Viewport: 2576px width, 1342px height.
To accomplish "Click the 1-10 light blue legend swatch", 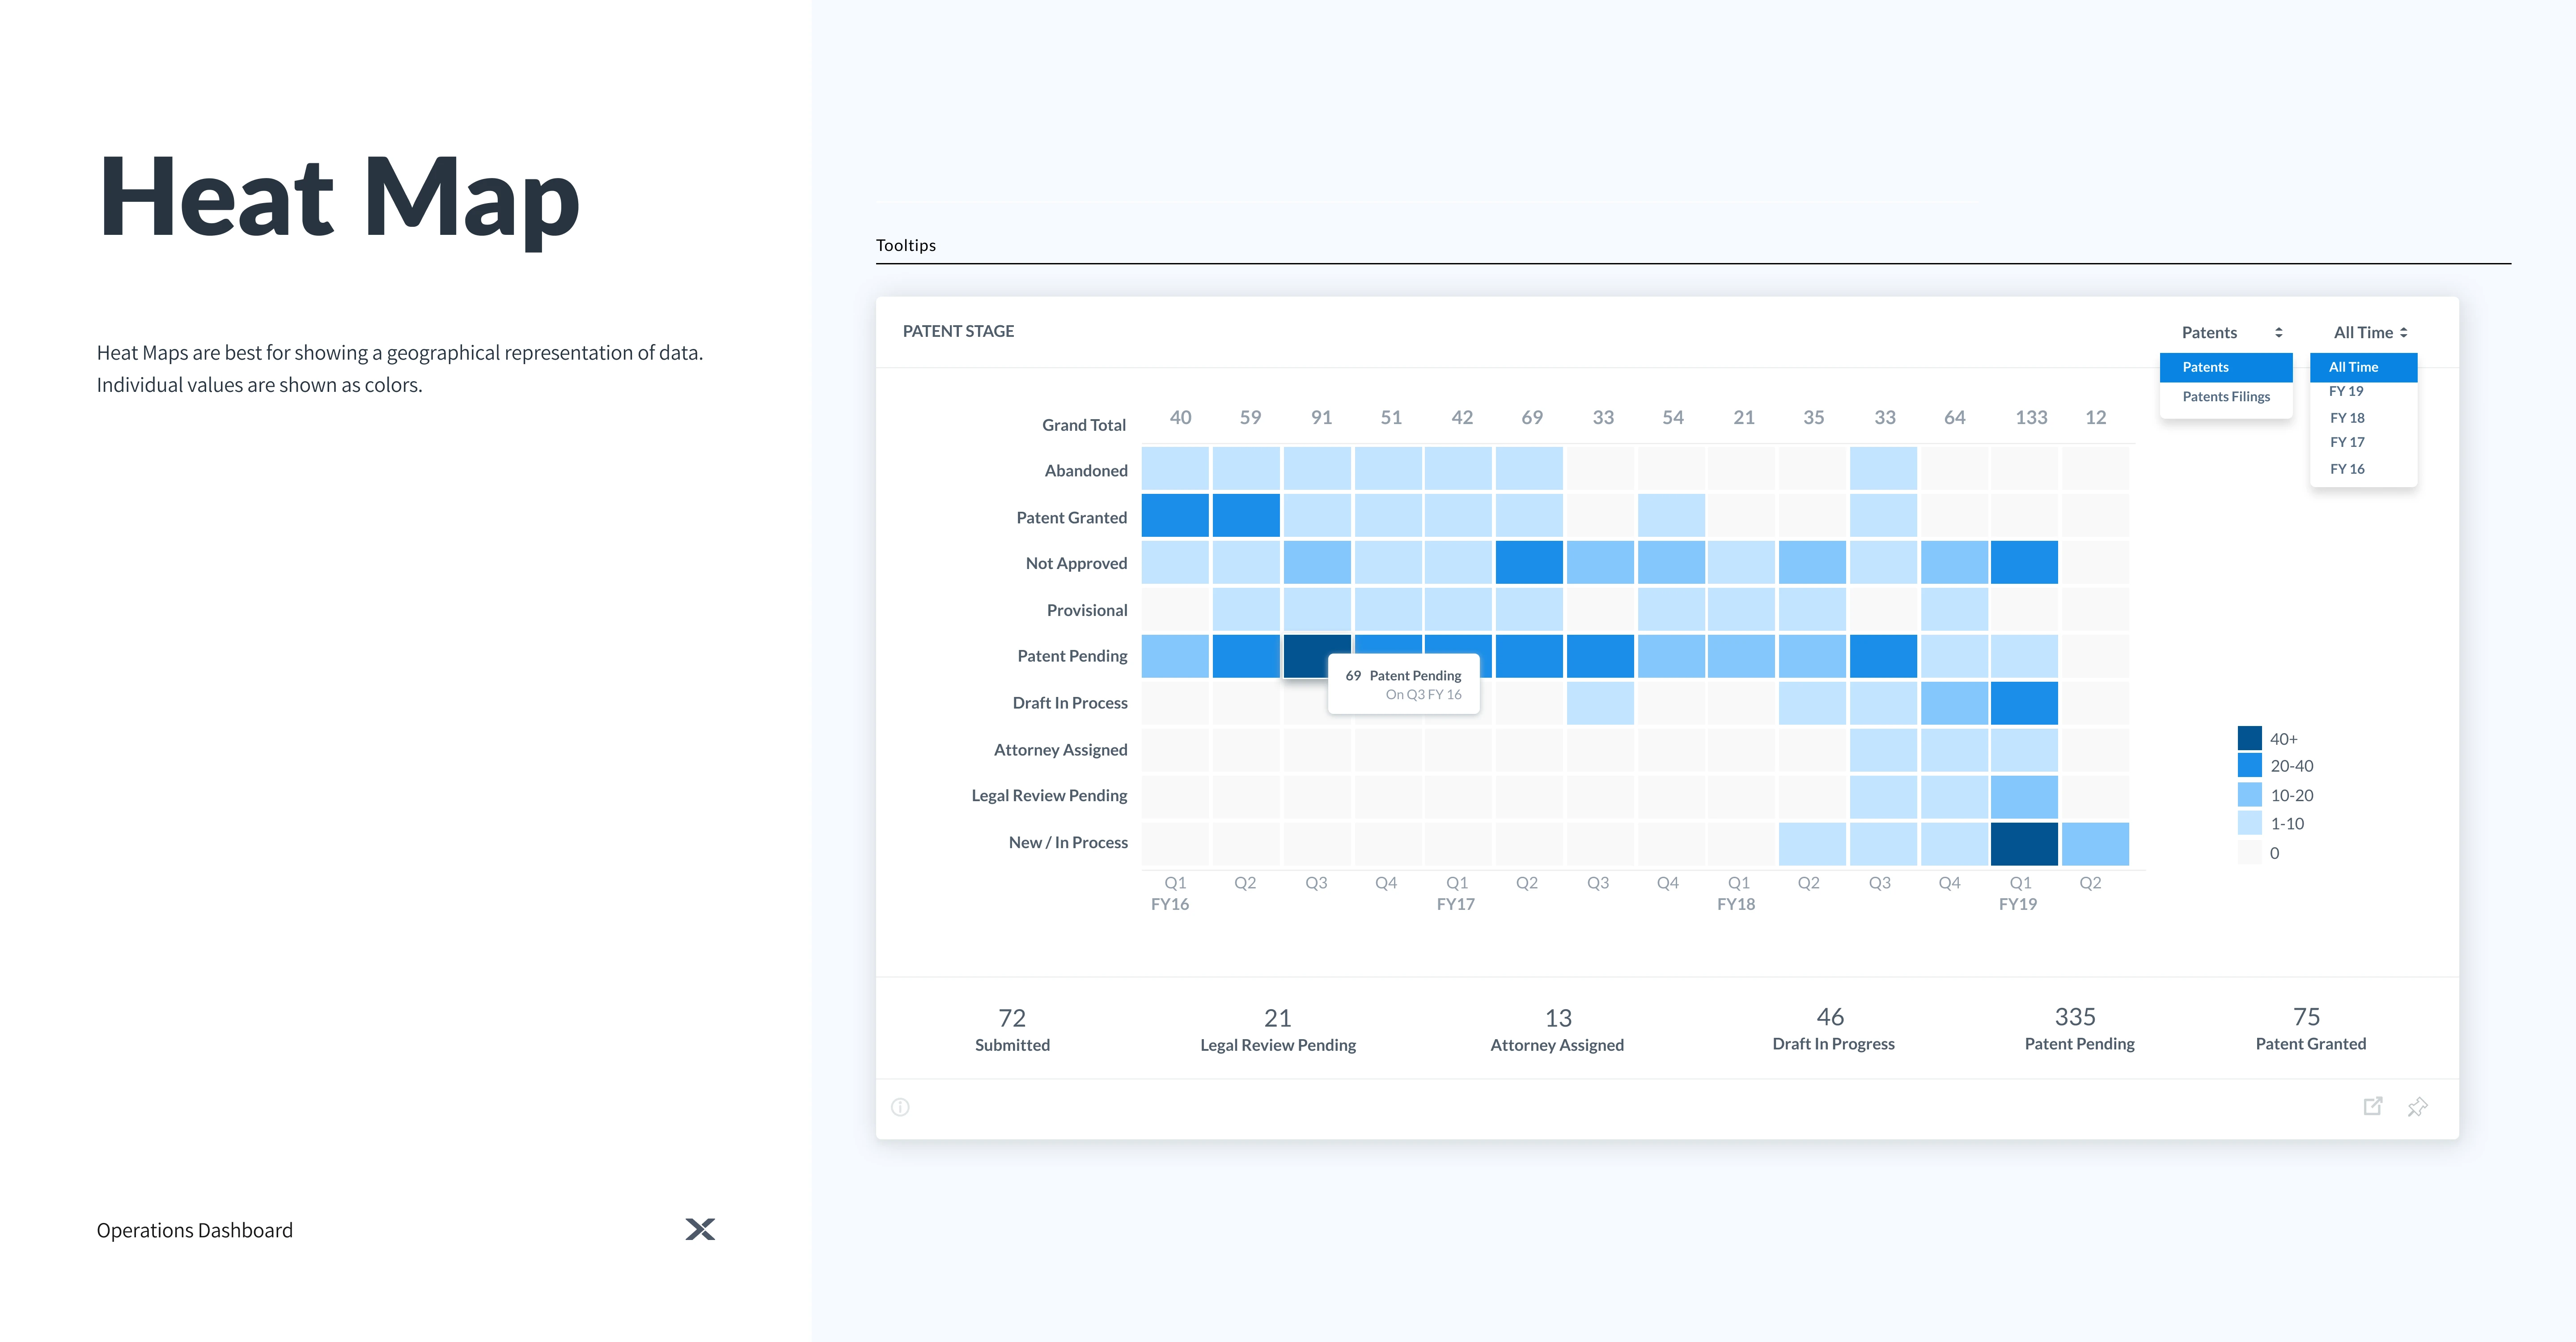I will [2249, 823].
